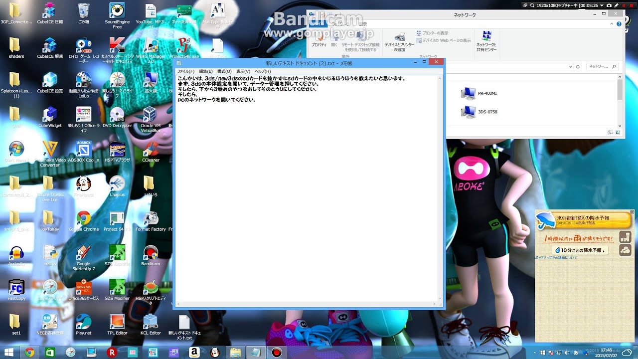
Task: Open the CCleaner desktop shortcut
Action: pyautogui.click(x=151, y=151)
